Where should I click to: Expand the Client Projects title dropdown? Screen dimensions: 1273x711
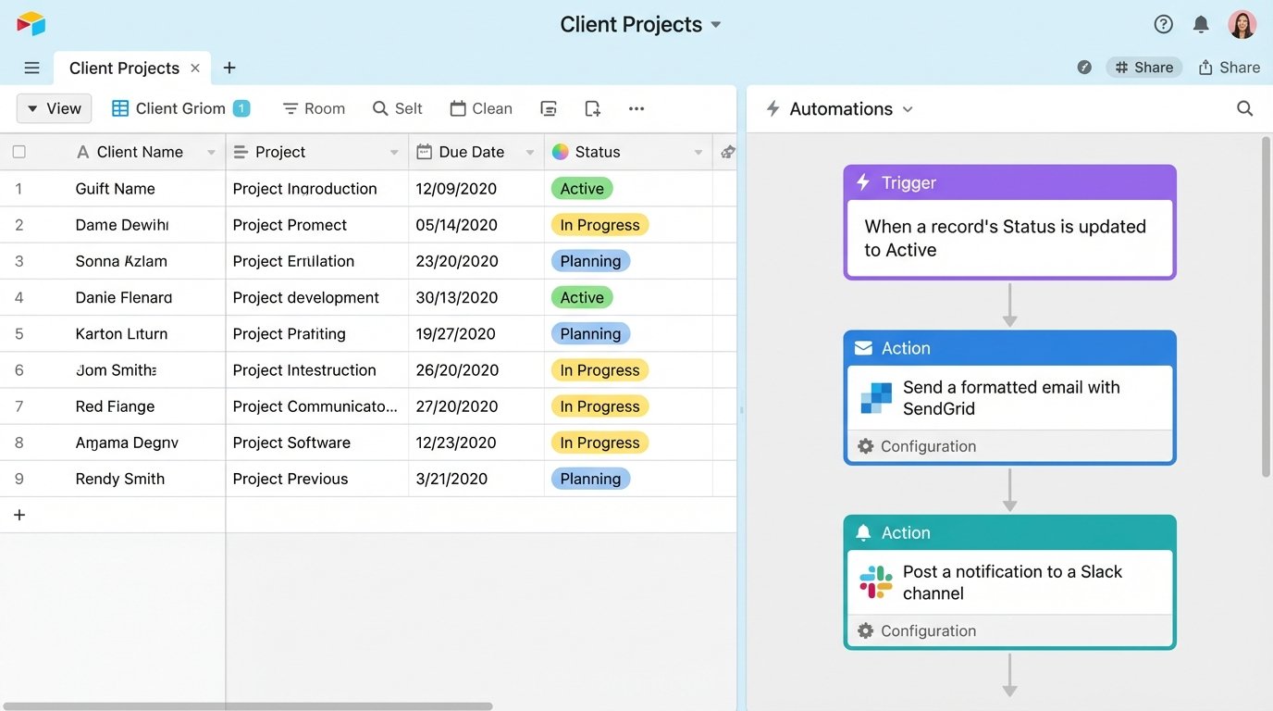(715, 24)
